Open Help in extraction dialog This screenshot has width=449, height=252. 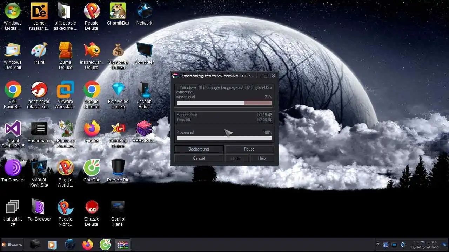pyautogui.click(x=262, y=158)
